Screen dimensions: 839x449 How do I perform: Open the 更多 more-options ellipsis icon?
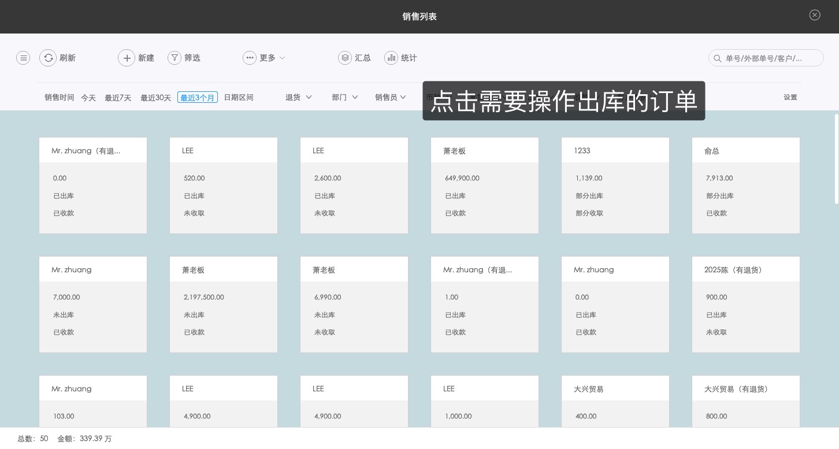[250, 58]
